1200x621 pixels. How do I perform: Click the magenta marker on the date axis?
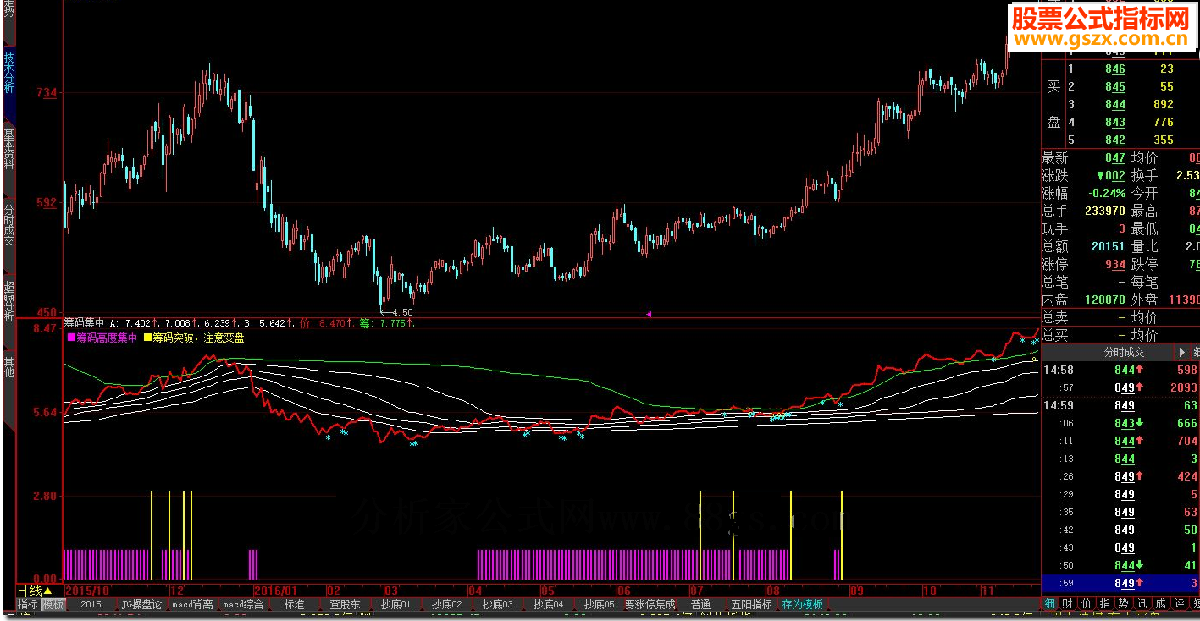(650, 314)
